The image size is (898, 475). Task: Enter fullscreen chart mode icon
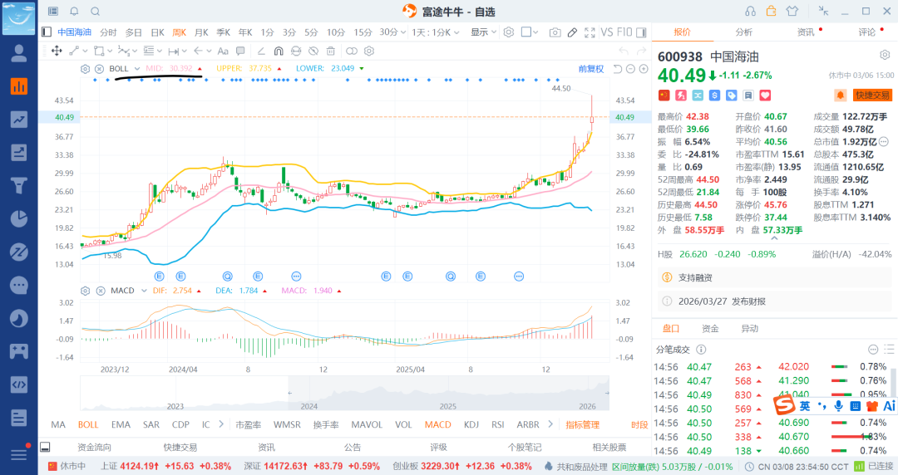pos(590,32)
